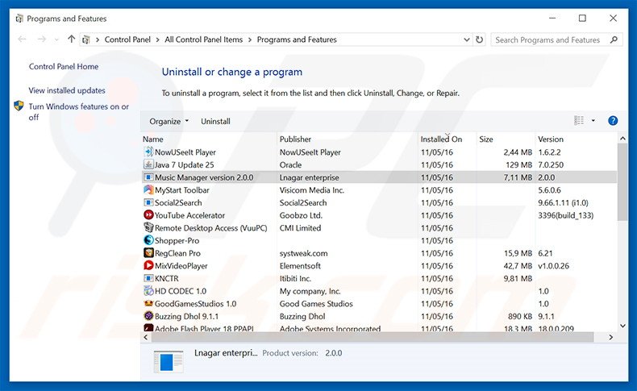Click publisher systweak.com
Image resolution: width=637 pixels, height=391 pixels.
[303, 253]
